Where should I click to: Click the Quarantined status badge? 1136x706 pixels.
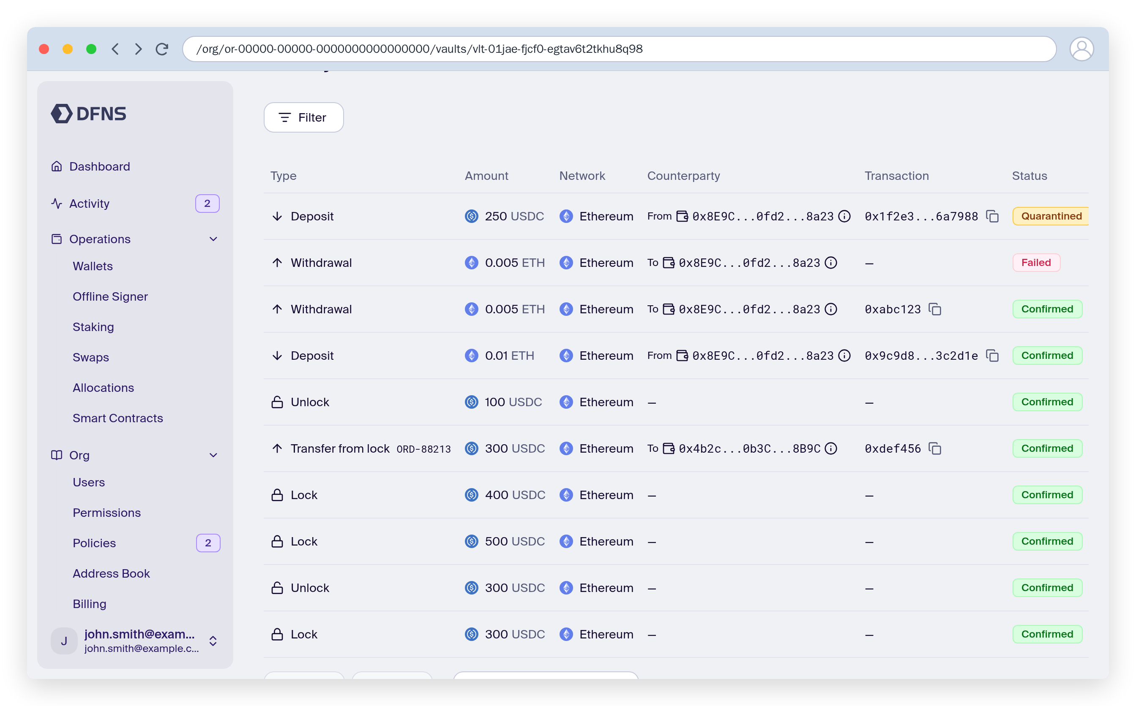(x=1050, y=216)
